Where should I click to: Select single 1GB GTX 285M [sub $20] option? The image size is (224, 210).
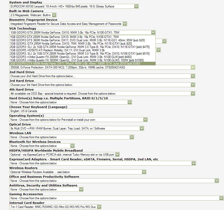pos(82,44)
